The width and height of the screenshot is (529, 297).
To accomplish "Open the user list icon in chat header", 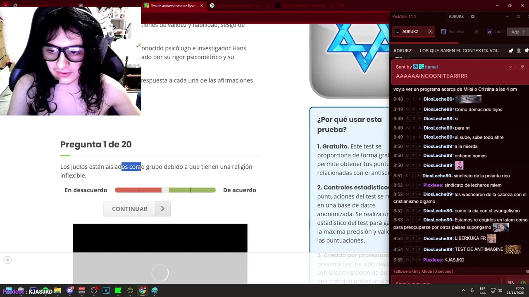I will point(519,51).
